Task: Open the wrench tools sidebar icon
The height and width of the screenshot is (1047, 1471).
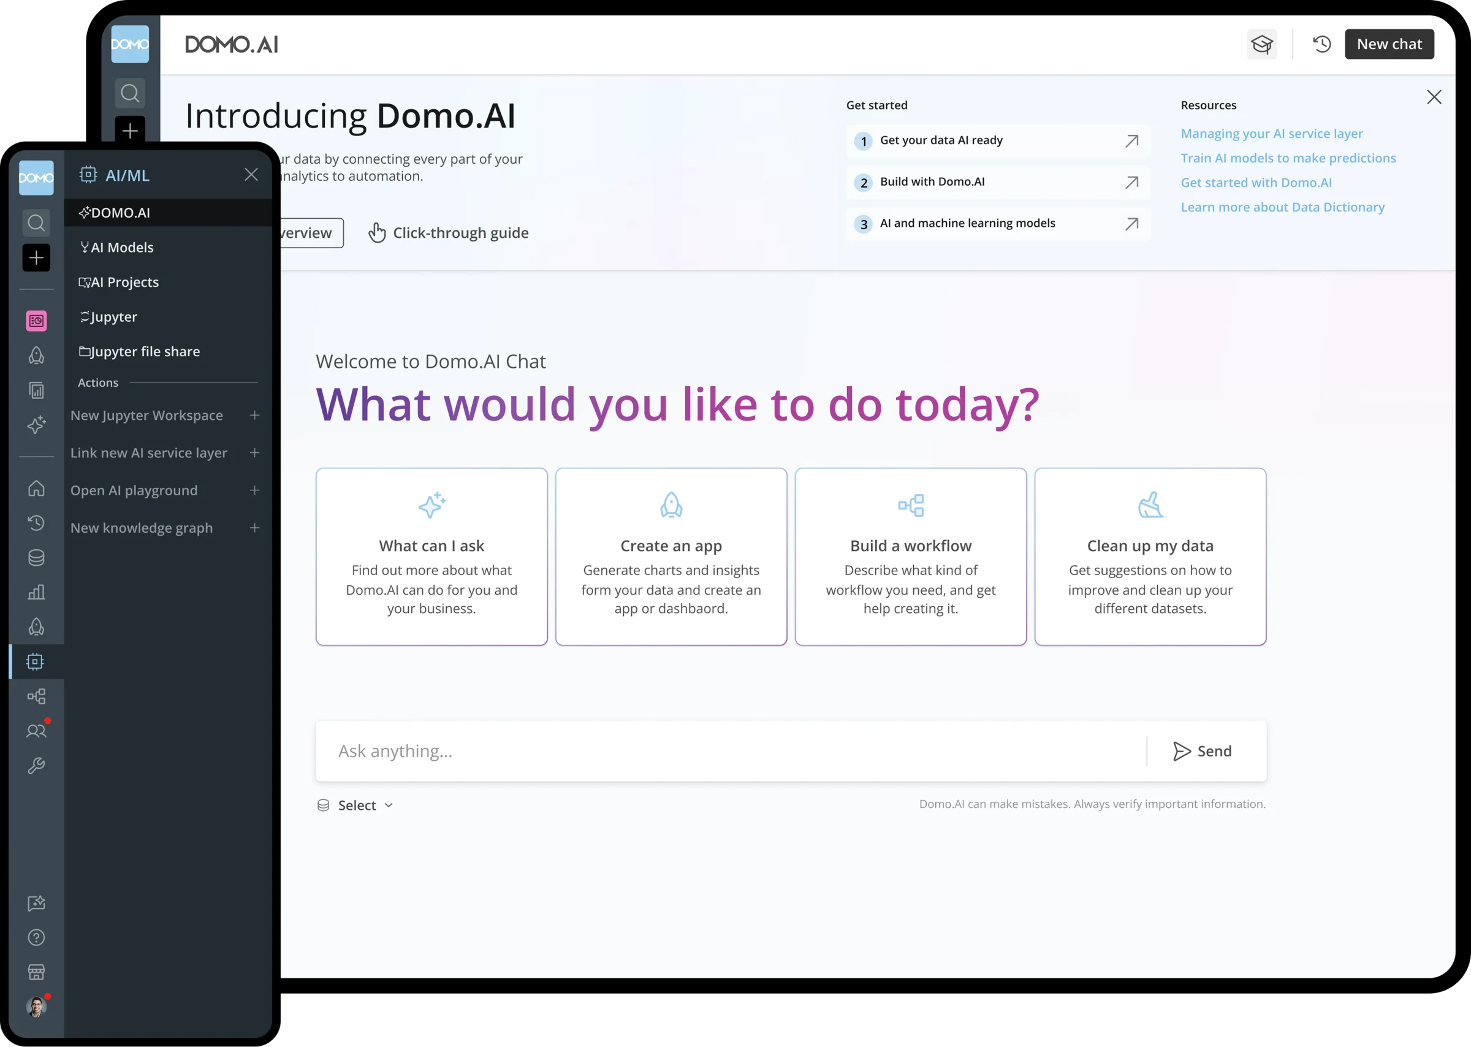Action: 36,765
